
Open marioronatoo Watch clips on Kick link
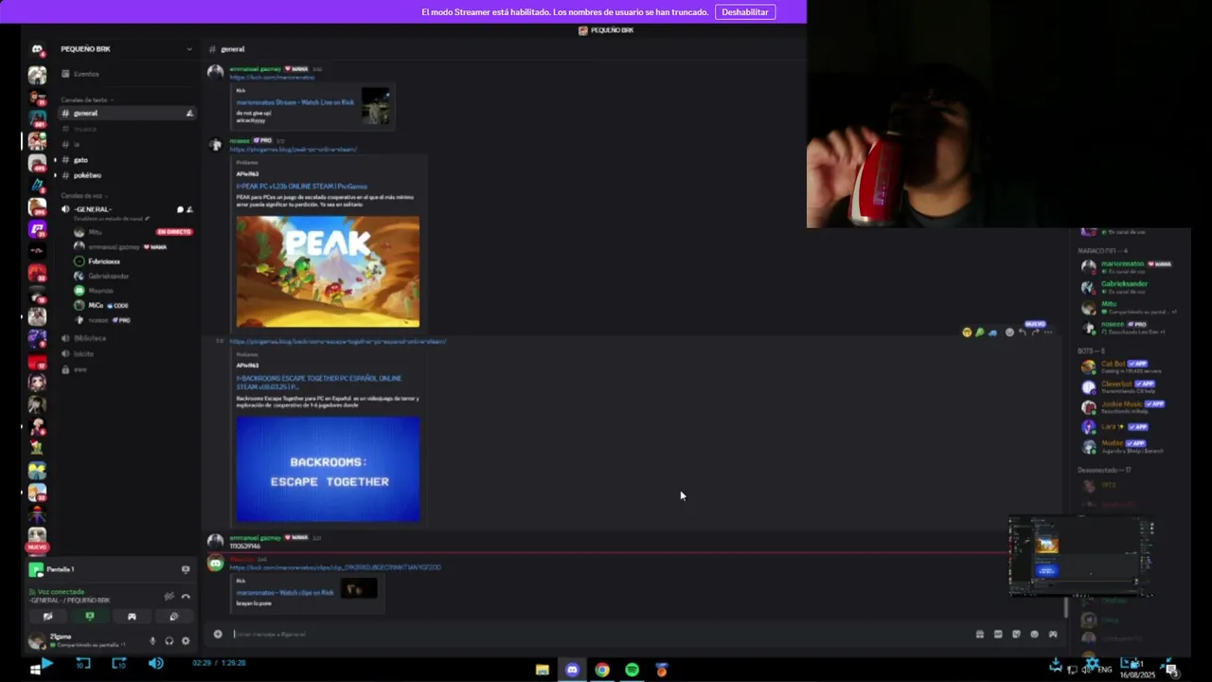pyautogui.click(x=285, y=593)
